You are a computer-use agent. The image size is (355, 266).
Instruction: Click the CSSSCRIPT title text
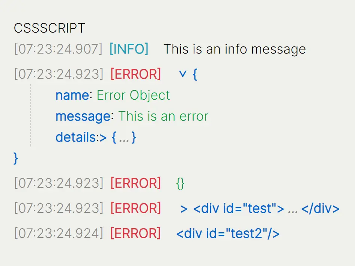coord(50,28)
